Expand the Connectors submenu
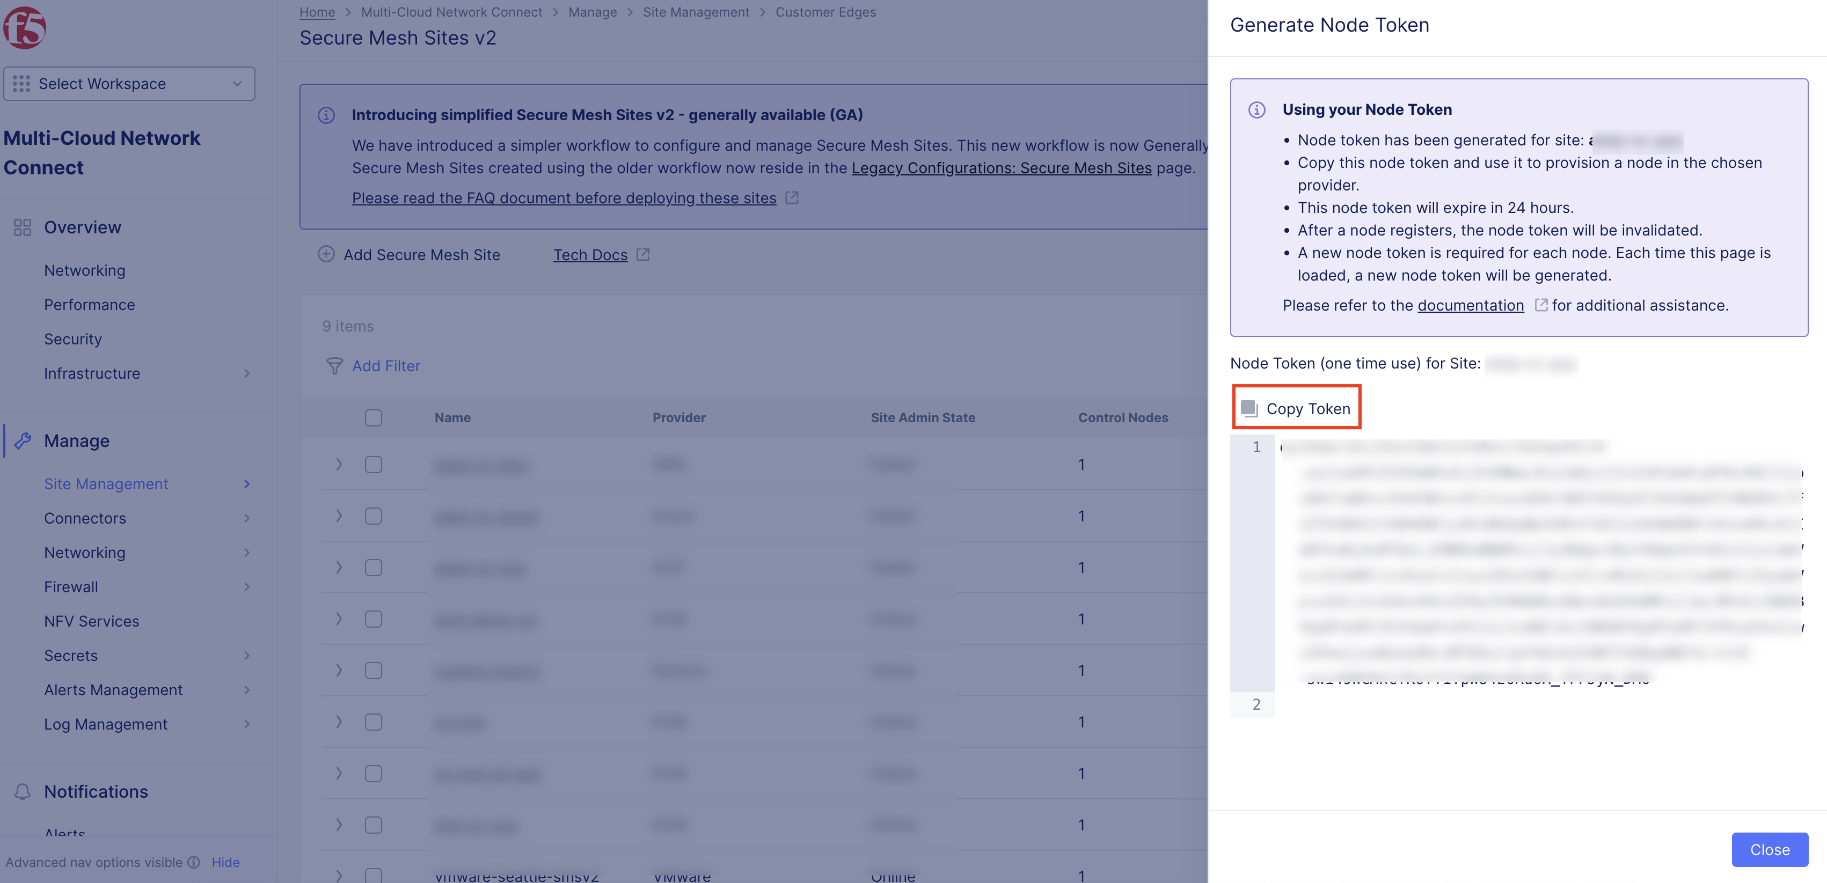Screen dimensions: 1827x883 247,518
